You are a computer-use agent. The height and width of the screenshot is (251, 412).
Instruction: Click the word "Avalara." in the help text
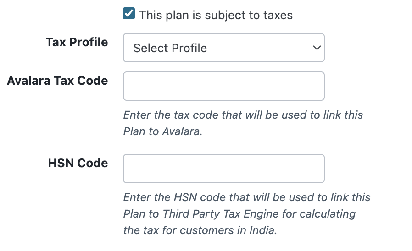coord(182,131)
